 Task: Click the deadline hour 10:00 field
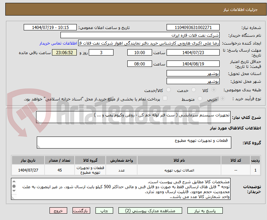(x=139, y=52)
